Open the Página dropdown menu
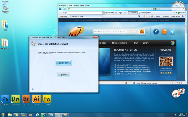 pyautogui.click(x=159, y=16)
